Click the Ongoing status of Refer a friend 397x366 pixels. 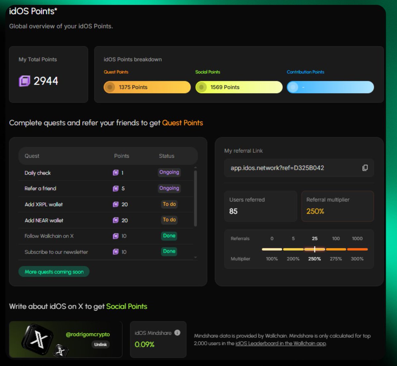(169, 188)
